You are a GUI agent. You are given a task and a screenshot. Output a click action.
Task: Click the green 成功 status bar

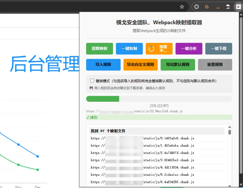159,117
